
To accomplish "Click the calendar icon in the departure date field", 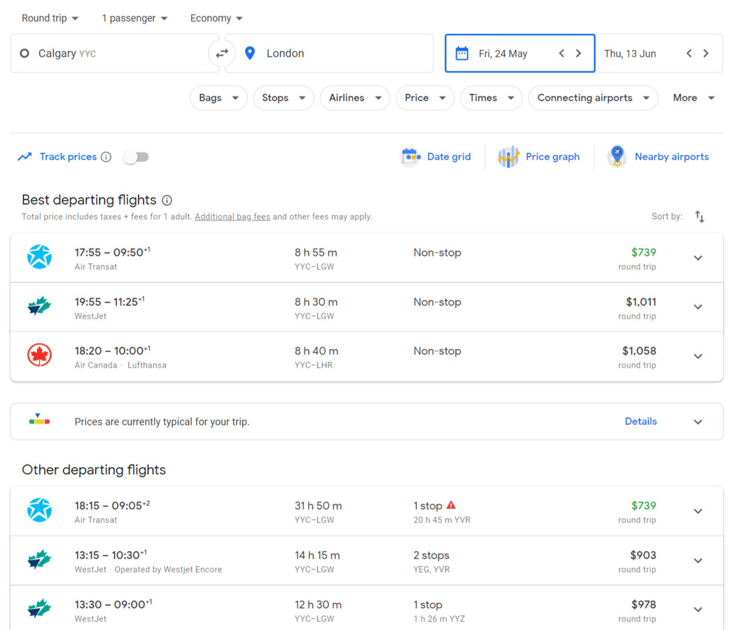I will (x=462, y=53).
